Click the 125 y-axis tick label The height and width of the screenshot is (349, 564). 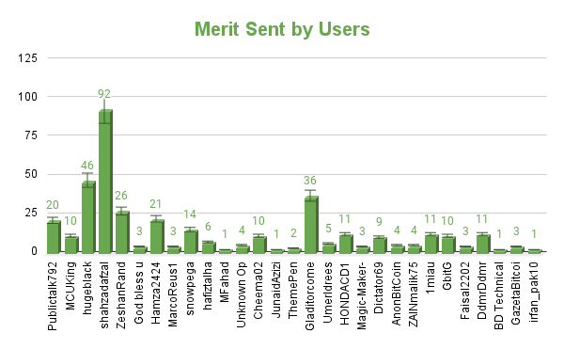pyautogui.click(x=27, y=58)
